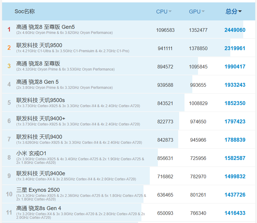The width and height of the screenshot is (257, 223).
Task: Open 高通 骁龙8 至尊版 Gen5 entry
Action: (x=46, y=27)
